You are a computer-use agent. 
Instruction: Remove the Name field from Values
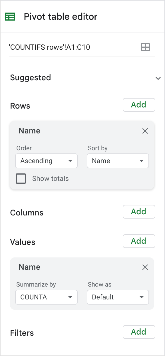click(x=145, y=267)
